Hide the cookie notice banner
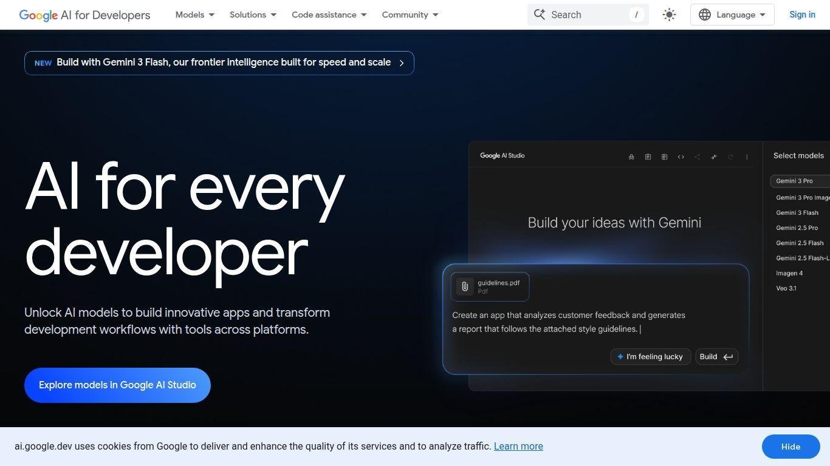Screen dimensions: 830x466 coord(790,447)
